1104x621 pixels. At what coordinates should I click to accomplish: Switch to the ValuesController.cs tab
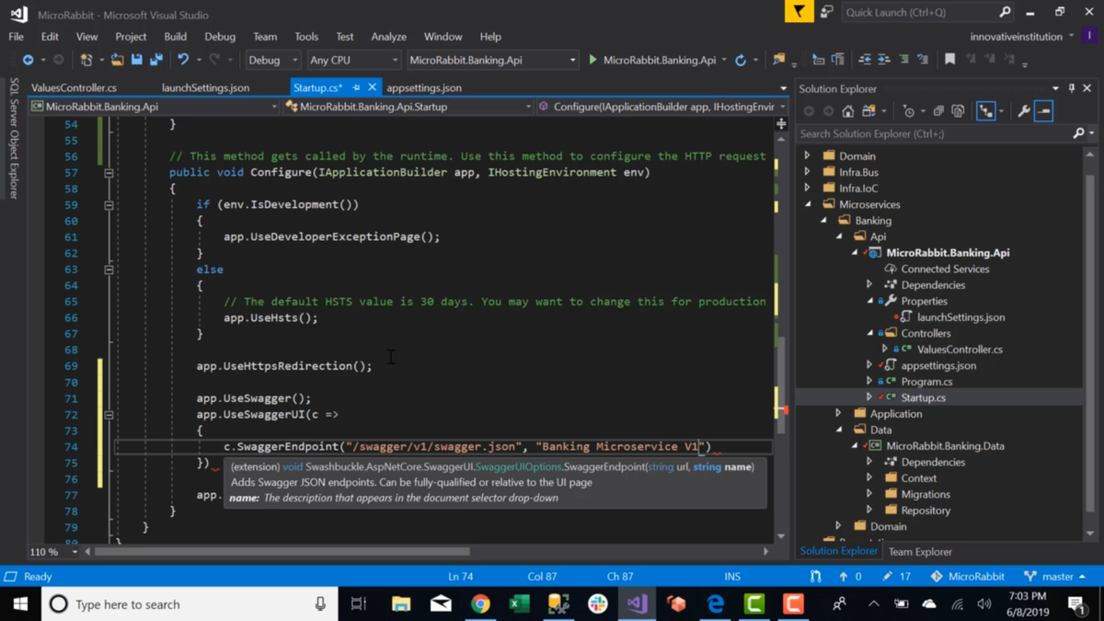[74, 87]
